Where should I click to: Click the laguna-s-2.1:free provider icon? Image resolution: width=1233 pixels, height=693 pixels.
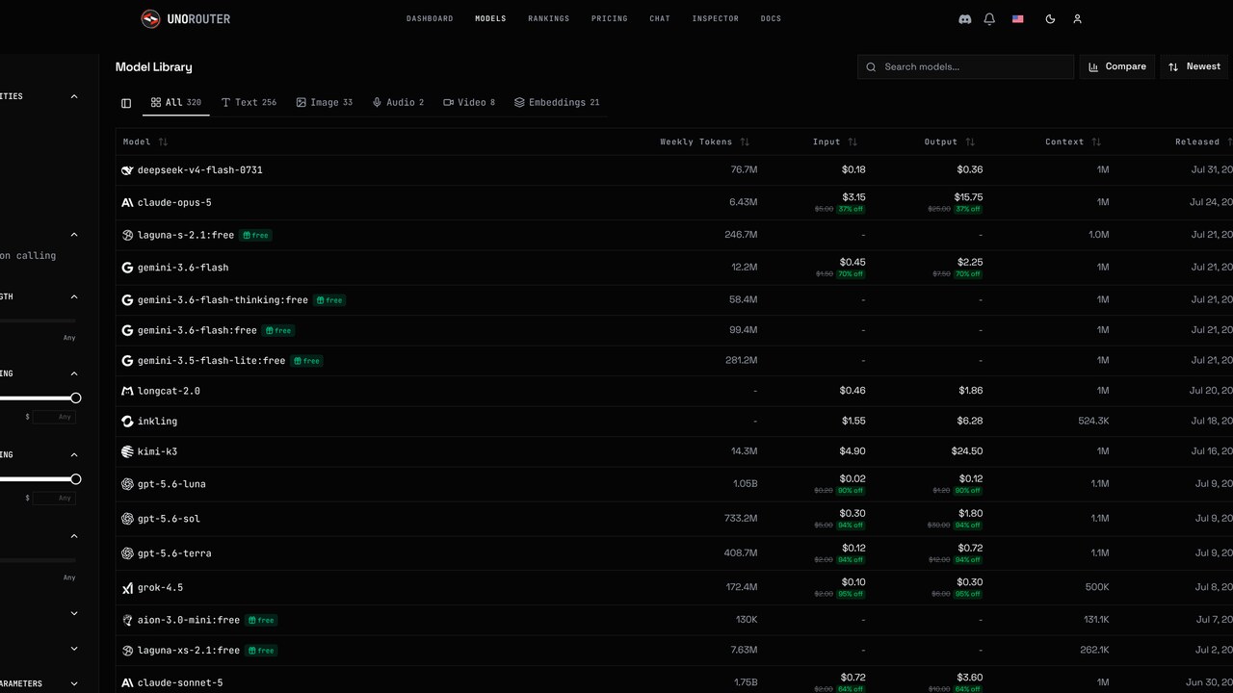[127, 235]
